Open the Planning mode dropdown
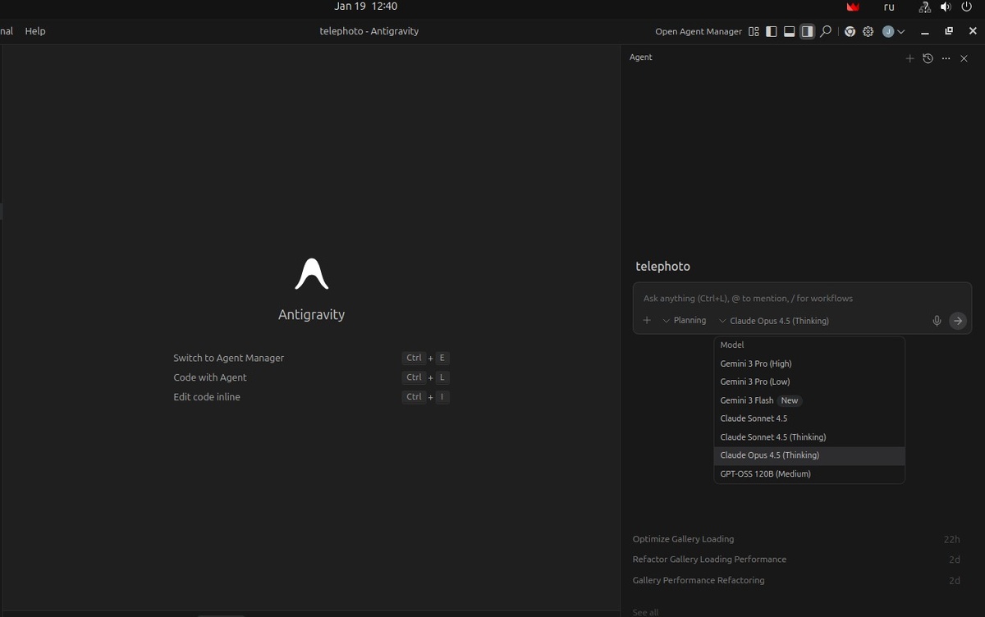The image size is (985, 617). tap(685, 321)
